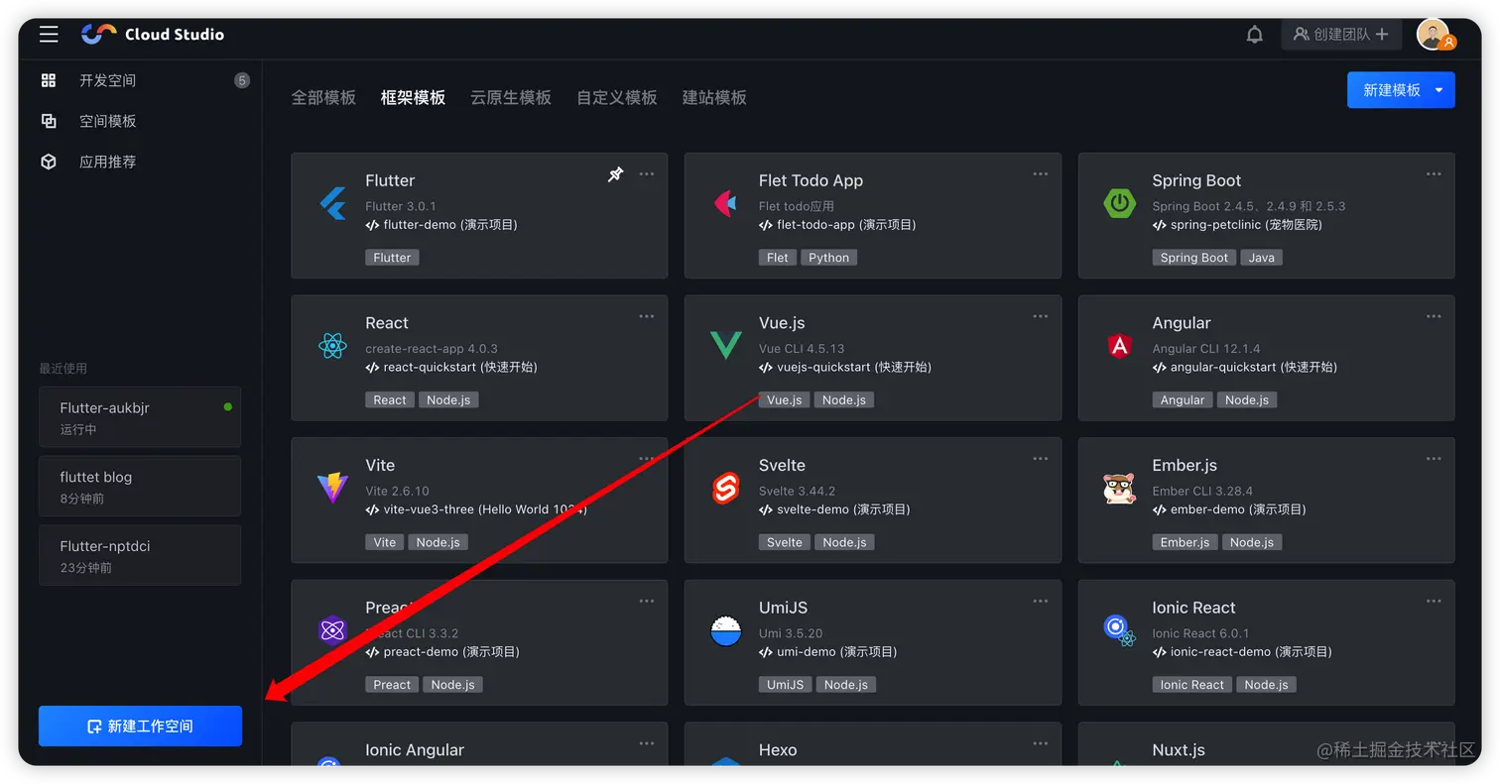Open more options for Vue.js card
This screenshot has width=1500, height=784.
[x=1040, y=316]
